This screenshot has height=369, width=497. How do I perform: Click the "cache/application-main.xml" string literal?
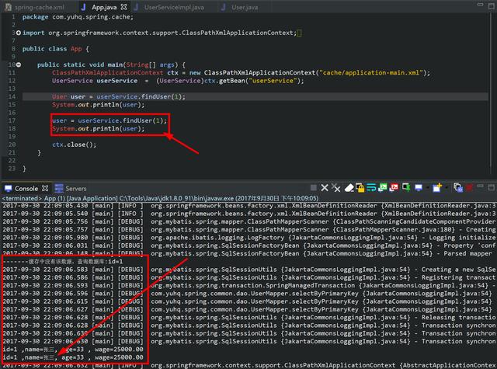(x=371, y=72)
